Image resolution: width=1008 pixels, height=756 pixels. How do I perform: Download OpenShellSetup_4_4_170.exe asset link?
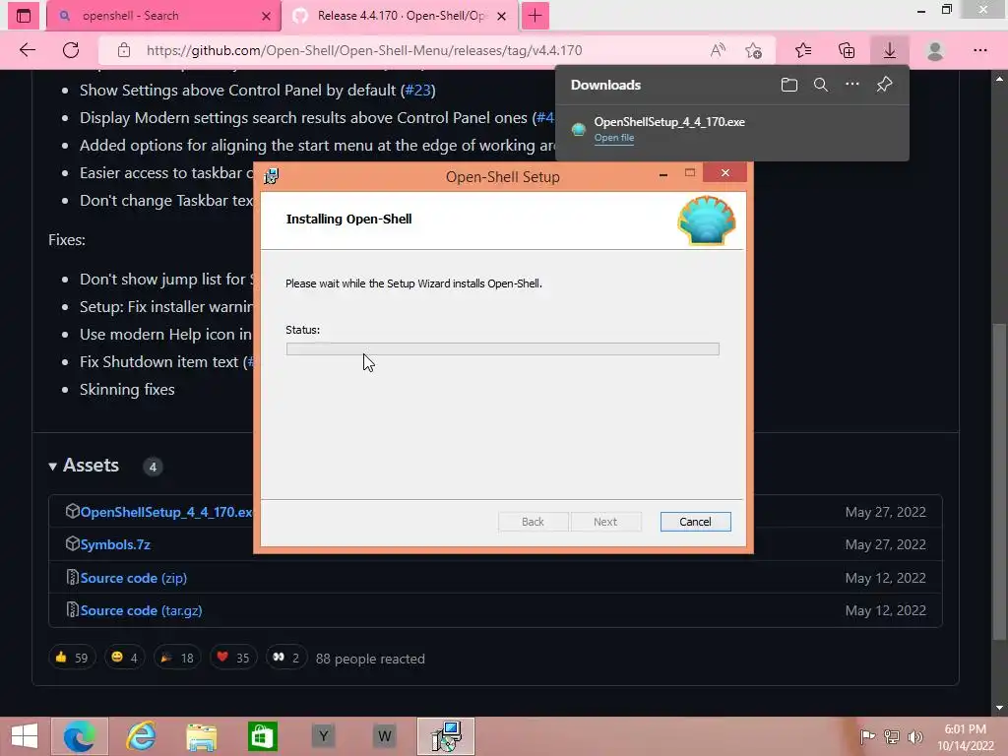pyautogui.click(x=166, y=512)
